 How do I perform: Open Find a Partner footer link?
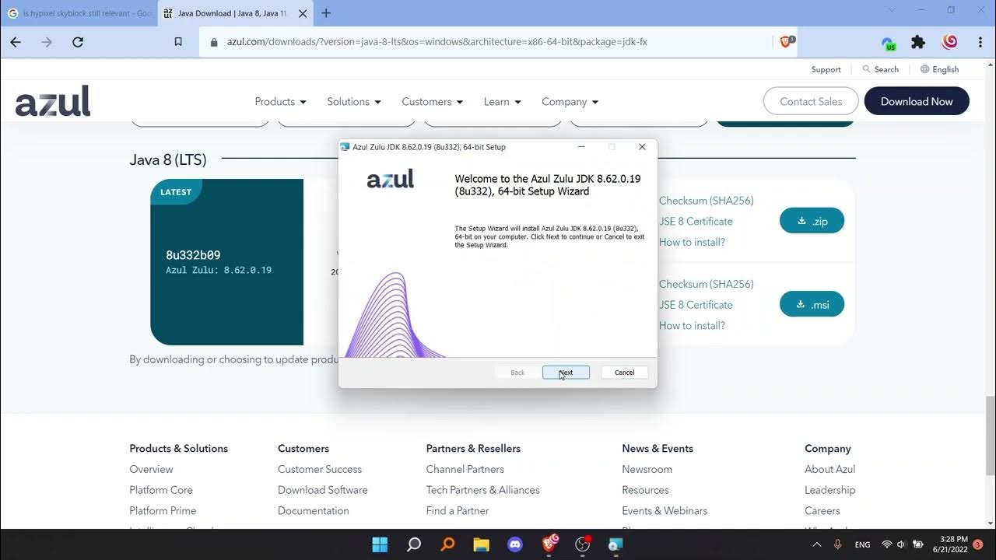pos(458,511)
